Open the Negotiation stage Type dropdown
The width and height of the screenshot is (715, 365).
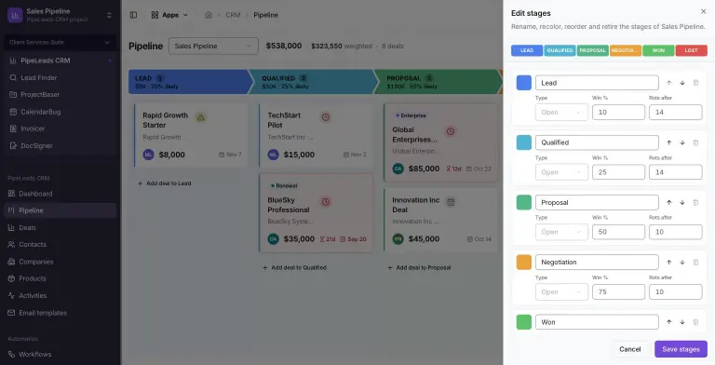[561, 292]
